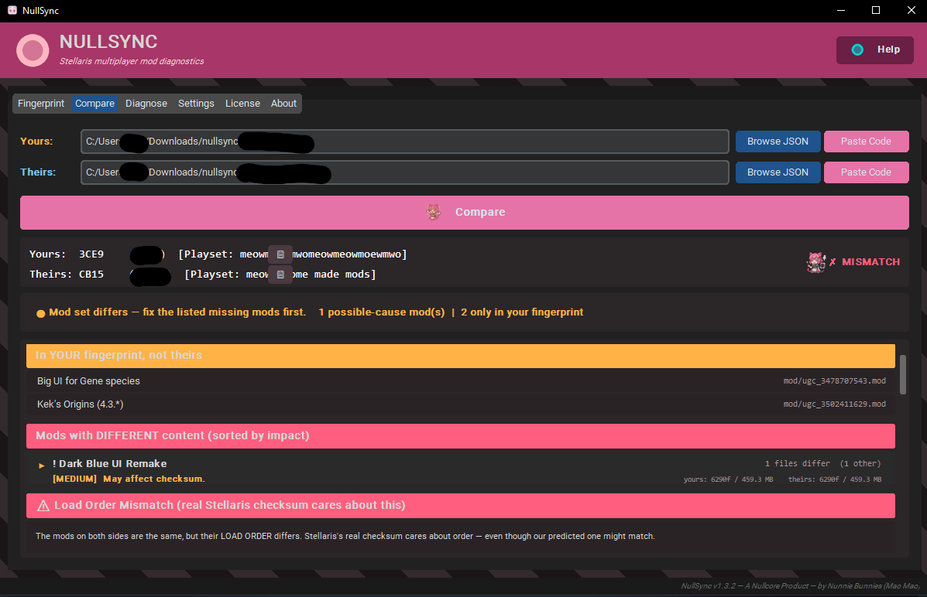
Task: Click 'Theirs: CB15' fingerprint hash
Action: pos(67,275)
